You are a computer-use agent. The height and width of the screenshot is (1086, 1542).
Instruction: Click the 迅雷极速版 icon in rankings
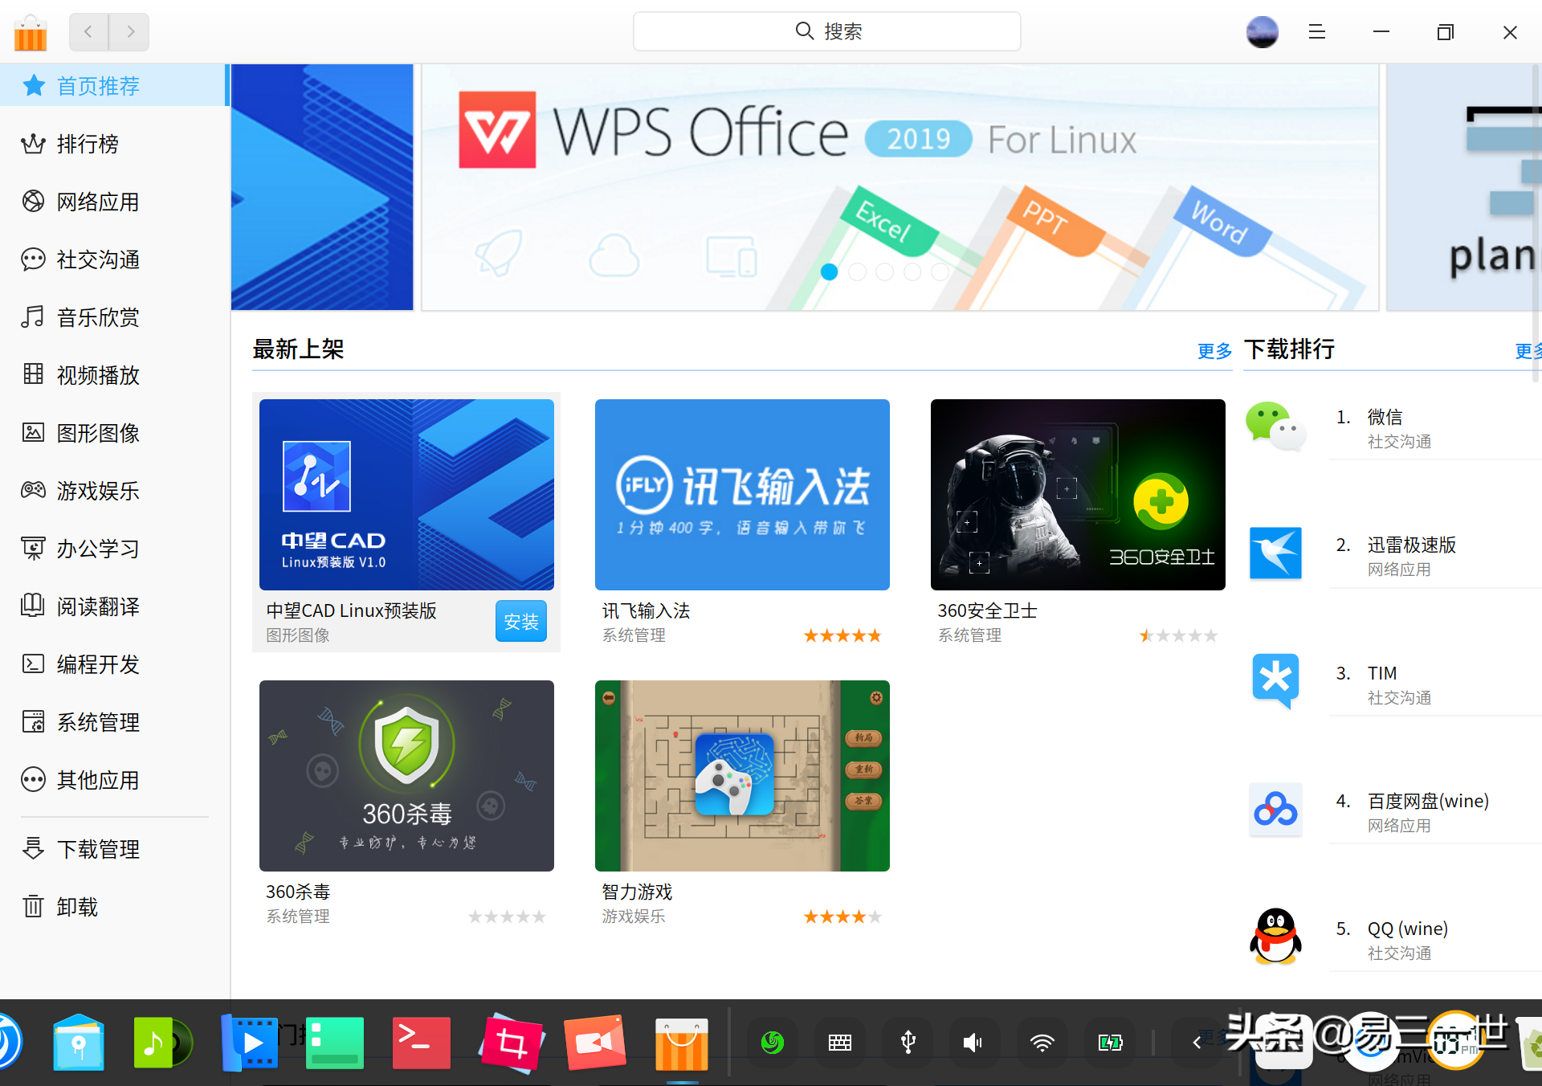1275,555
